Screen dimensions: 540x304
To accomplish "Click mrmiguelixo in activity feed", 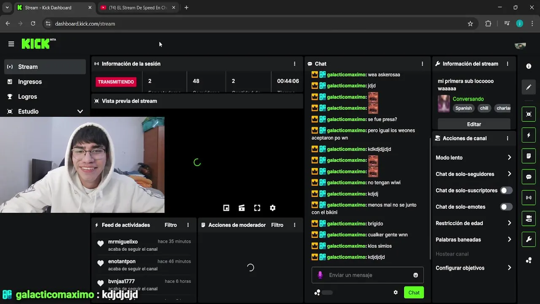I will 123,242.
